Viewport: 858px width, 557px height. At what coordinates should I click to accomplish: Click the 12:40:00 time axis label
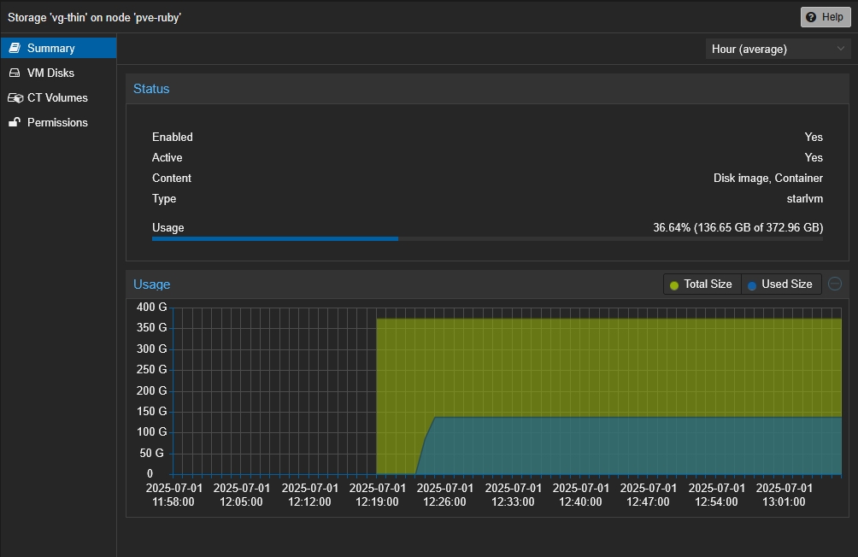[x=580, y=495]
